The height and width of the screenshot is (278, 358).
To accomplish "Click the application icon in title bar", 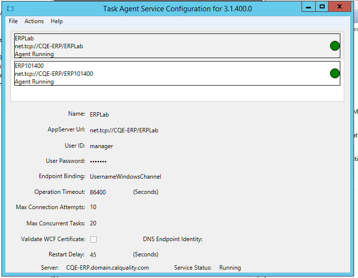I will click(10, 8).
